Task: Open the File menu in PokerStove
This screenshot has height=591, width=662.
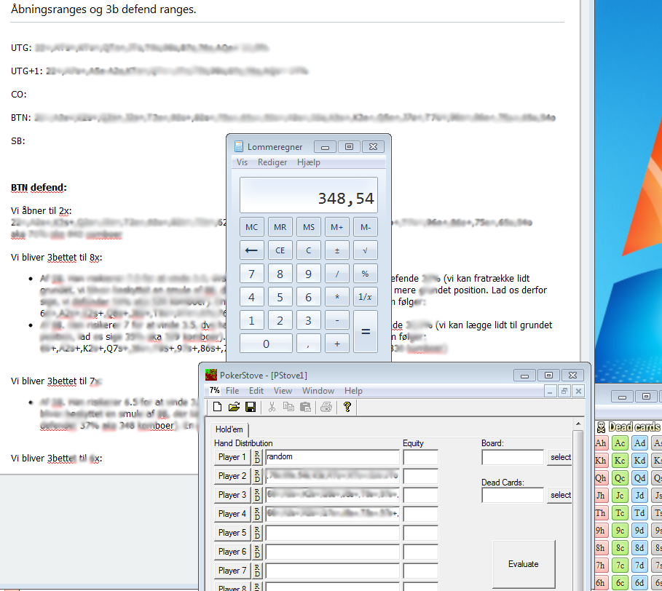Action: pos(232,391)
